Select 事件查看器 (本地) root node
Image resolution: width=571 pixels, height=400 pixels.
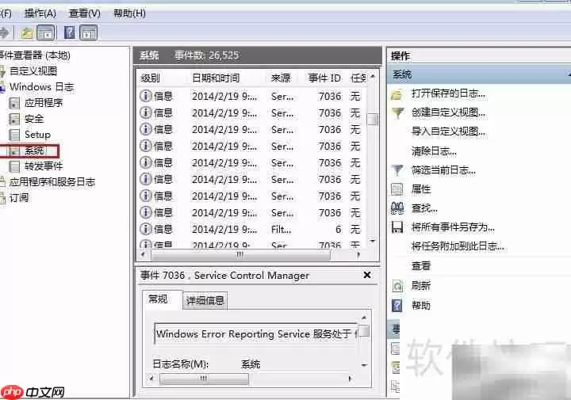tap(35, 55)
